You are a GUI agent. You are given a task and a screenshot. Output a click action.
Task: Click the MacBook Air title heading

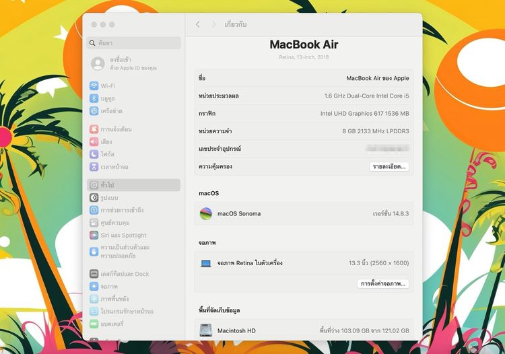click(x=304, y=44)
